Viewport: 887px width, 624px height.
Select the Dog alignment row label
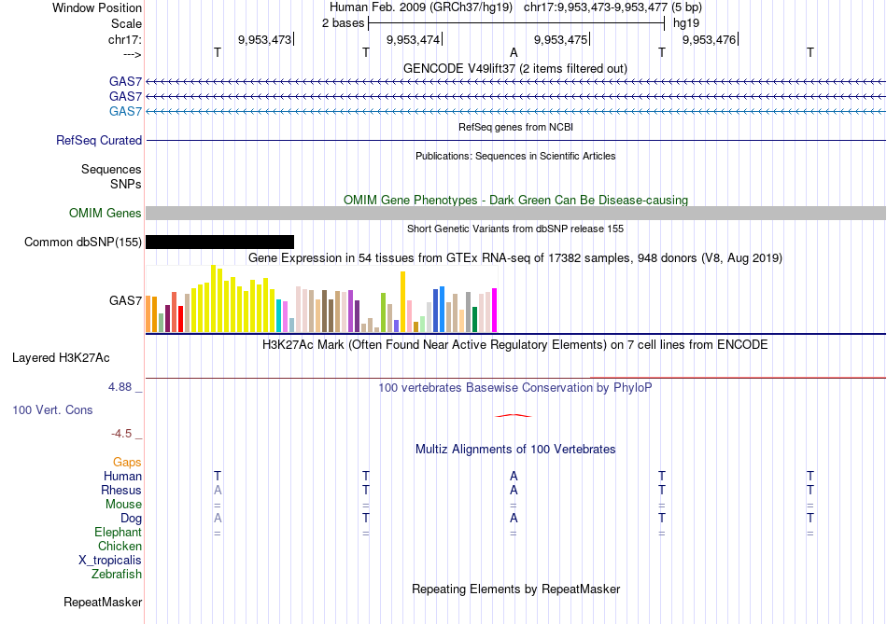pyautogui.click(x=131, y=518)
